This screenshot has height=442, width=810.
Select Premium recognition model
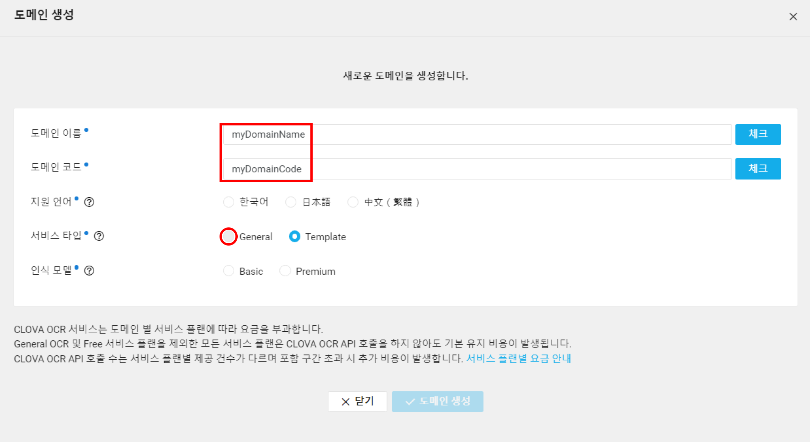[285, 271]
